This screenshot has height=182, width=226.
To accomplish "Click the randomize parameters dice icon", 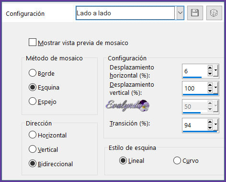I will [x=214, y=13].
